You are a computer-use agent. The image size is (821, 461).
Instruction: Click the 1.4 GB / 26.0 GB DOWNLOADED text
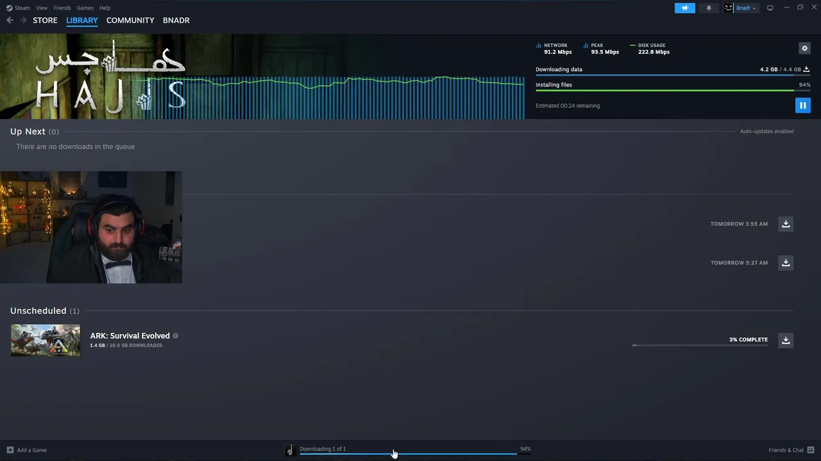pyautogui.click(x=126, y=345)
